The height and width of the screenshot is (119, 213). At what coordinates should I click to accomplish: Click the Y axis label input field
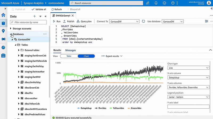188,107
